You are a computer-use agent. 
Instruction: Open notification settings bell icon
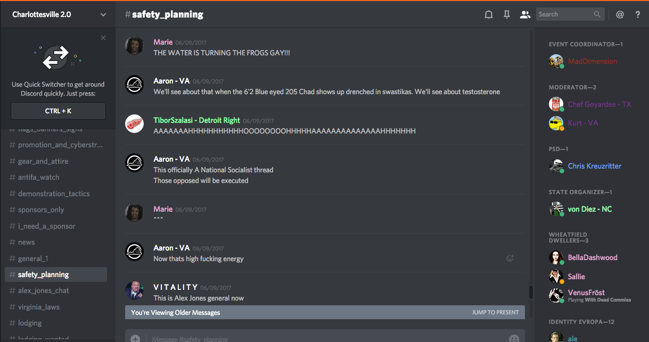pyautogui.click(x=488, y=15)
